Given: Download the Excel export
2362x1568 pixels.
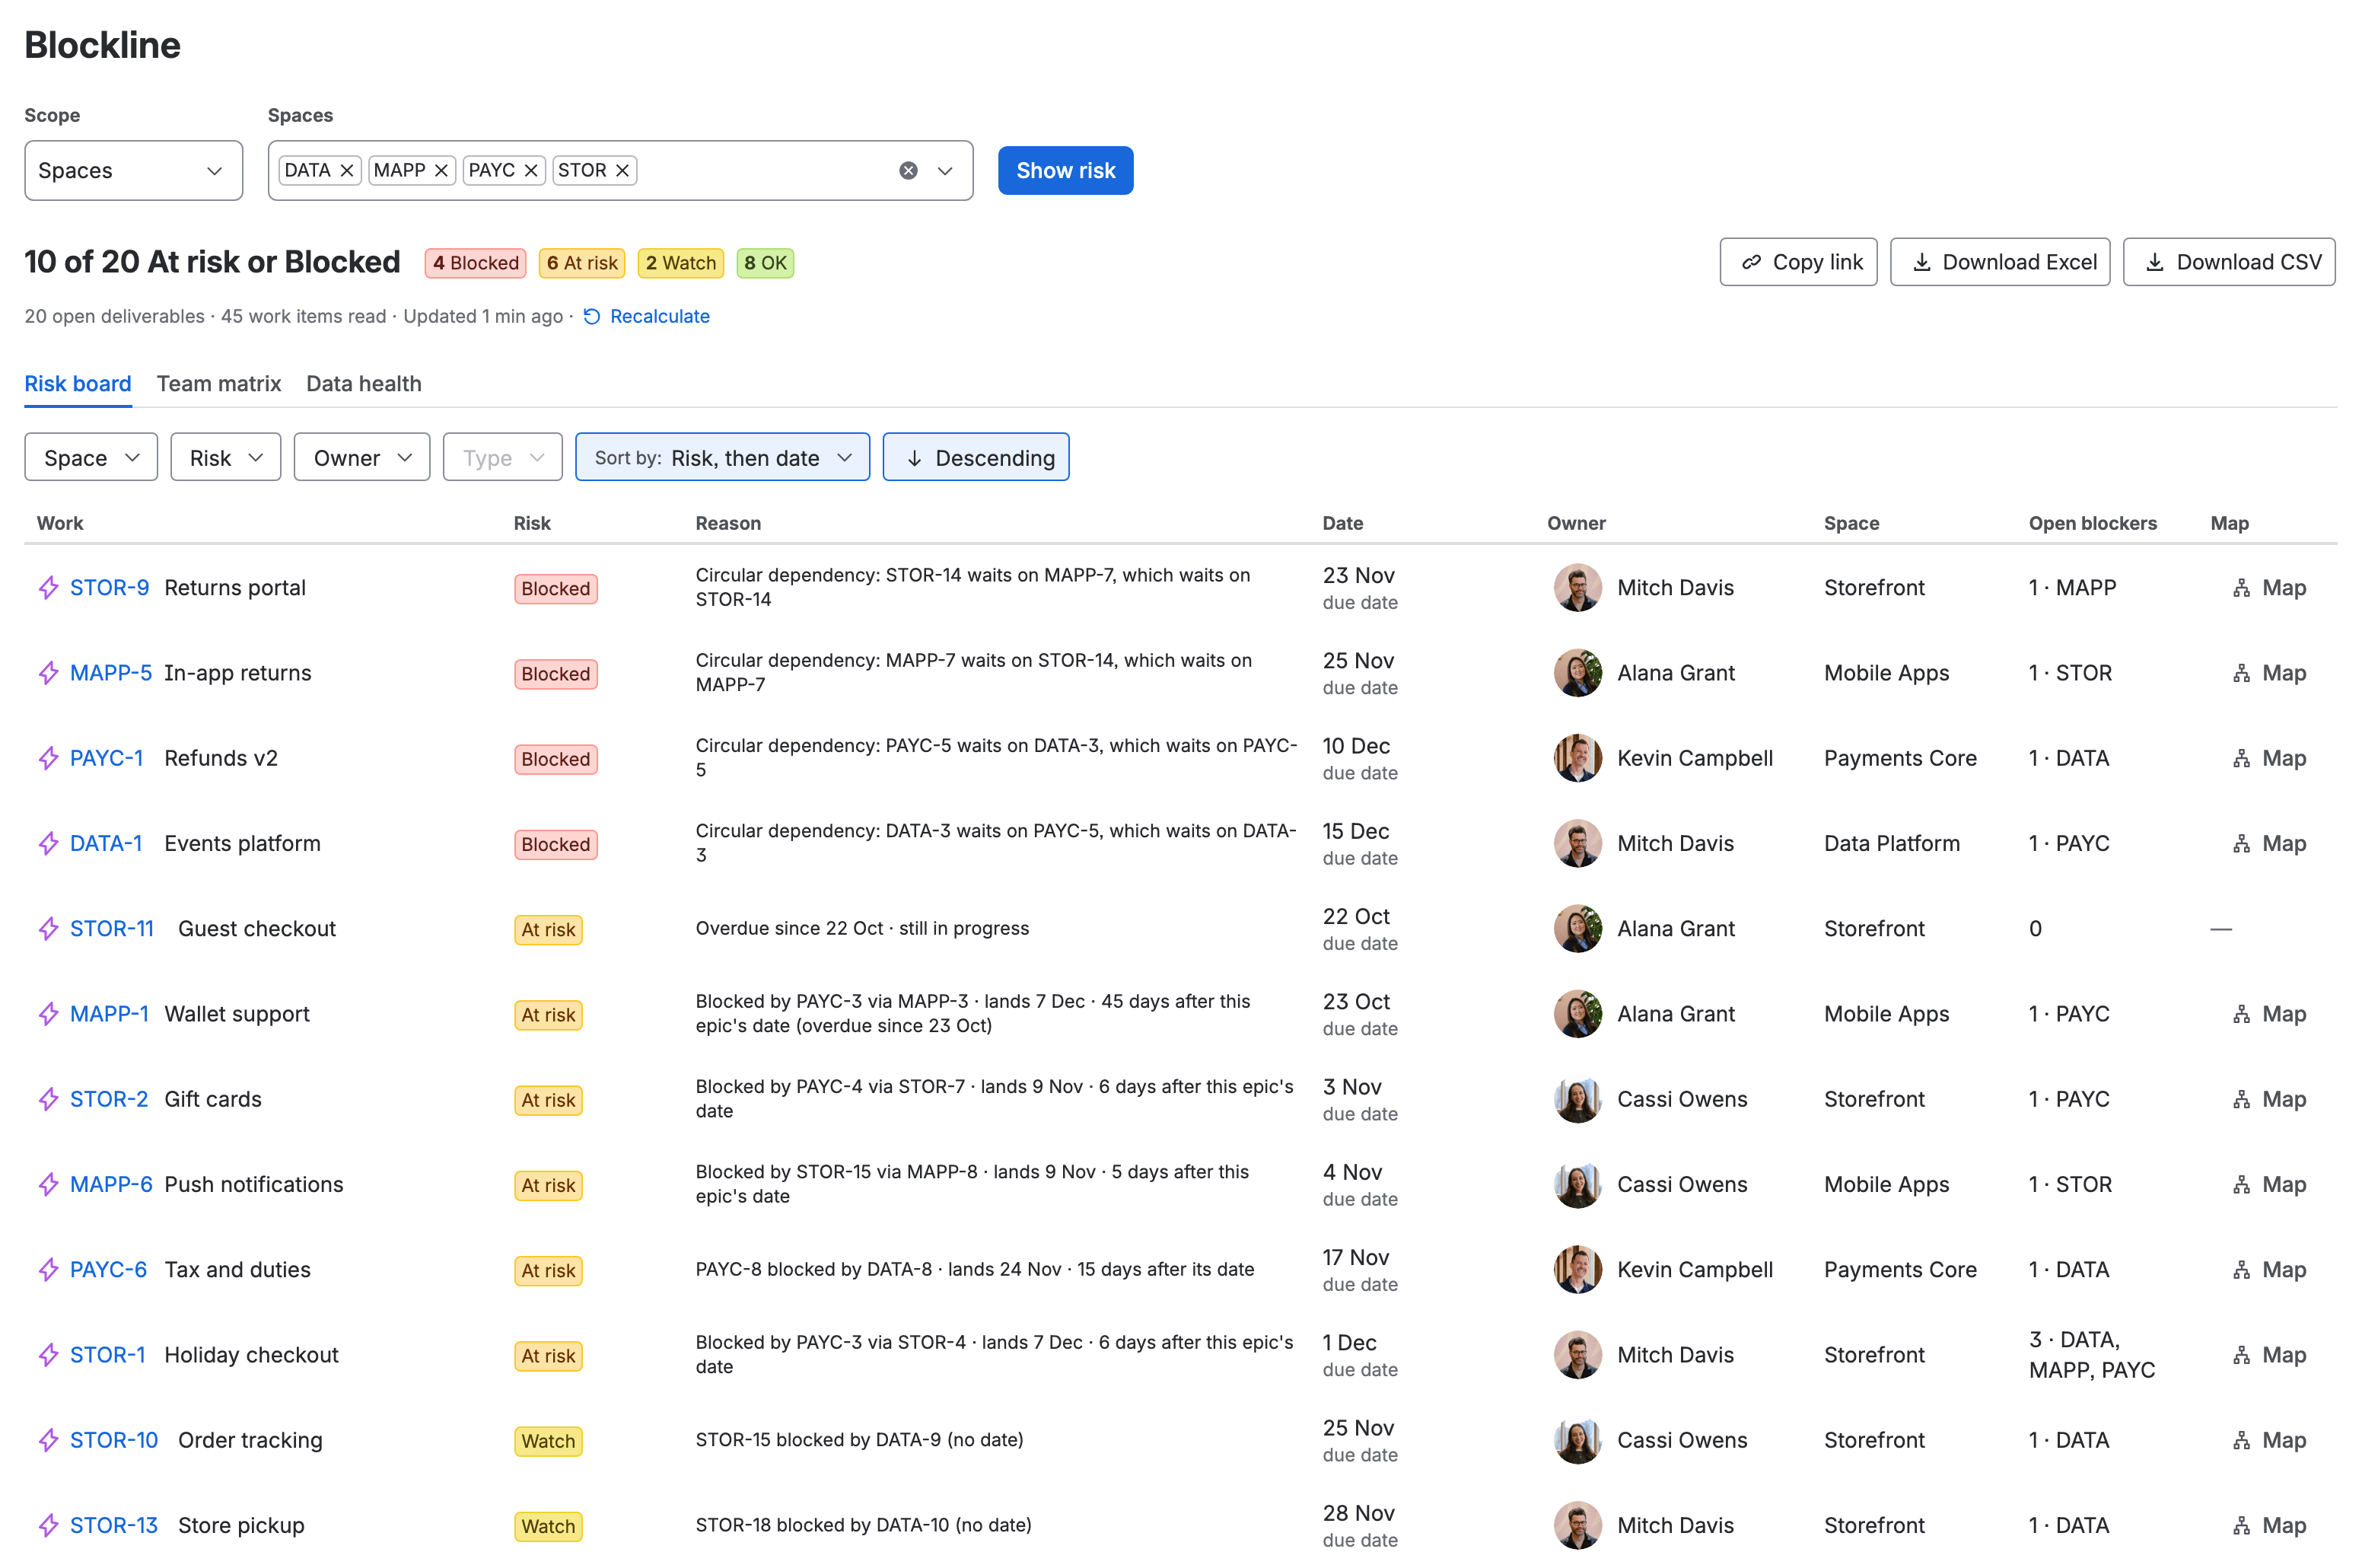Looking at the screenshot, I should (x=1998, y=262).
